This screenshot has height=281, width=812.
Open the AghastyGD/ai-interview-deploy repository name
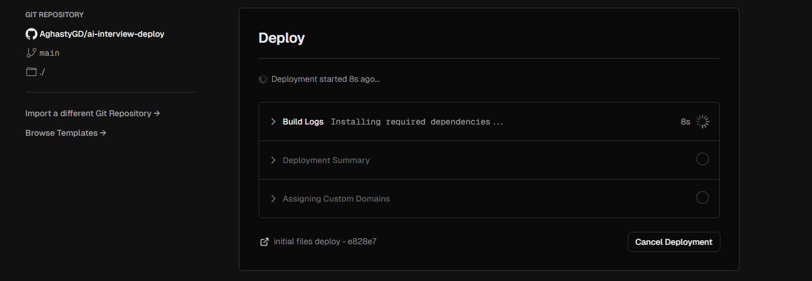pyautogui.click(x=102, y=34)
